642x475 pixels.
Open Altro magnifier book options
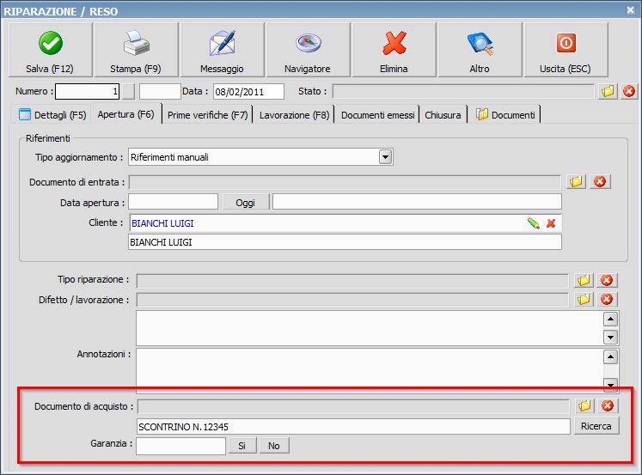pos(480,50)
